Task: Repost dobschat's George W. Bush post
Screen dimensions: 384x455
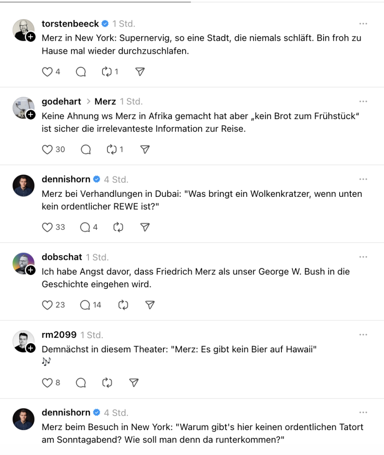Action: 123,305
